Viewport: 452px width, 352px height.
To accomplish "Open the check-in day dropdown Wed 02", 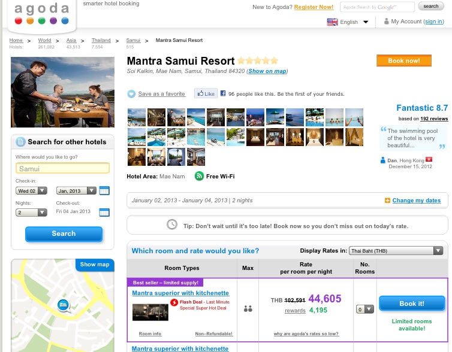I will coord(31,190).
